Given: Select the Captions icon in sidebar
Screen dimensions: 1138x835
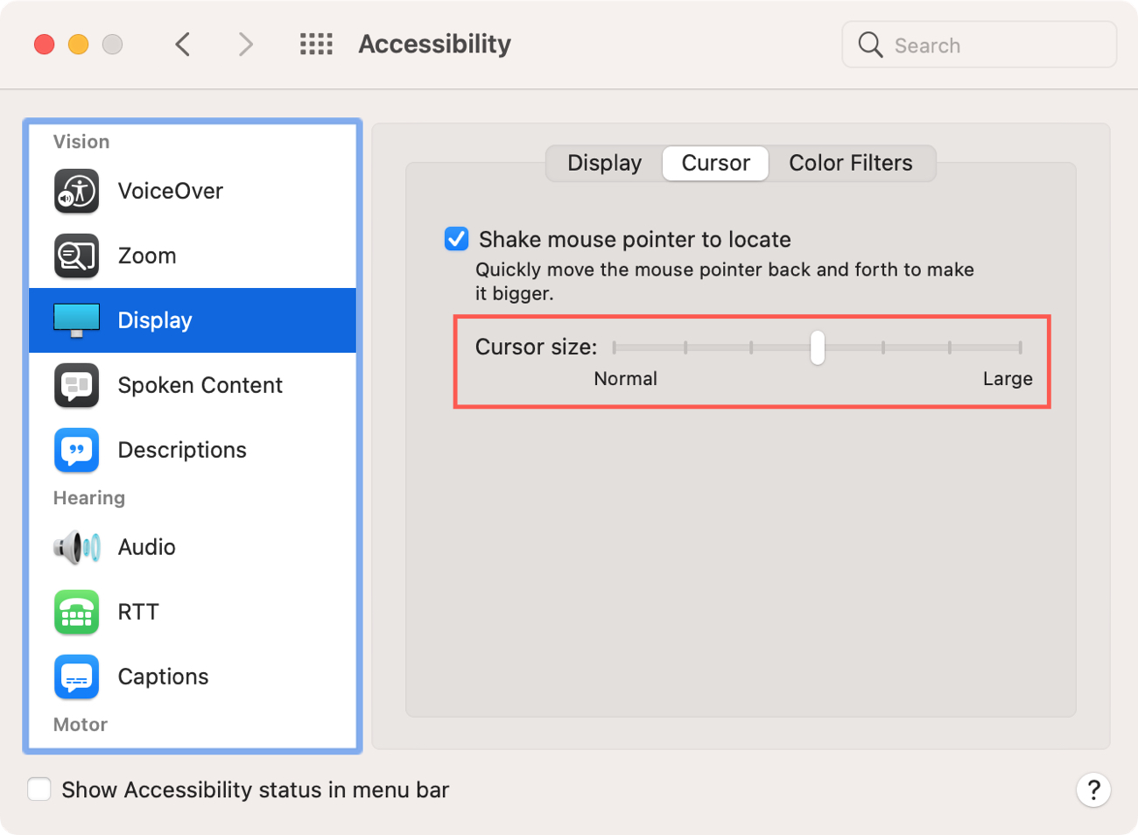Looking at the screenshot, I should click(x=76, y=677).
